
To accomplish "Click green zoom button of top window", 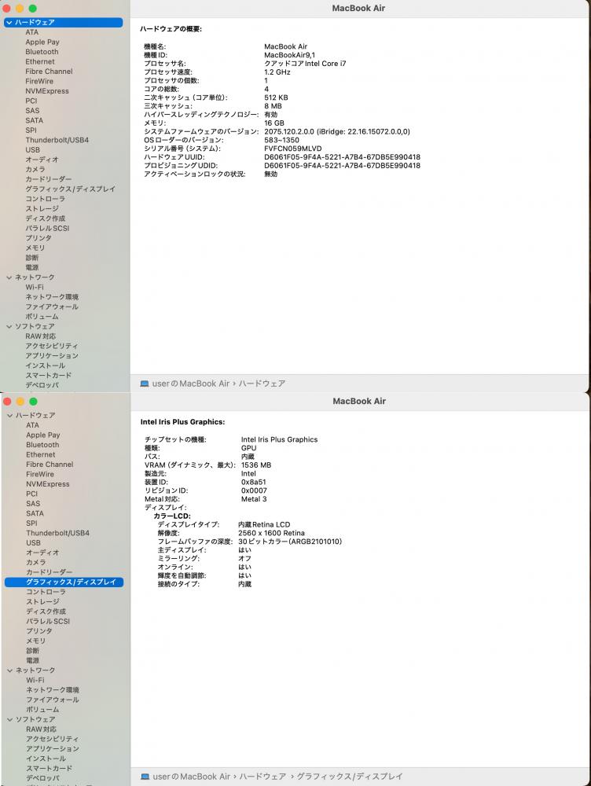I will pyautogui.click(x=32, y=9).
